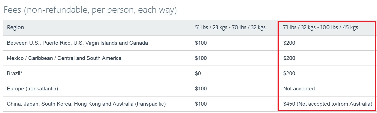377x113 pixels.
Task: Select the $200 fee for U.S. and Canada
Action: [289, 43]
